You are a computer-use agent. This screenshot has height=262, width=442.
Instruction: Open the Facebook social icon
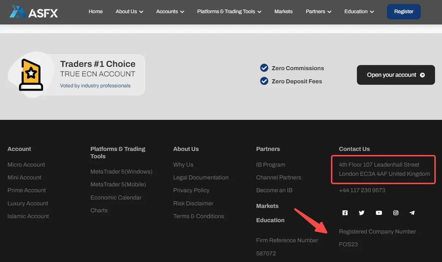345,213
